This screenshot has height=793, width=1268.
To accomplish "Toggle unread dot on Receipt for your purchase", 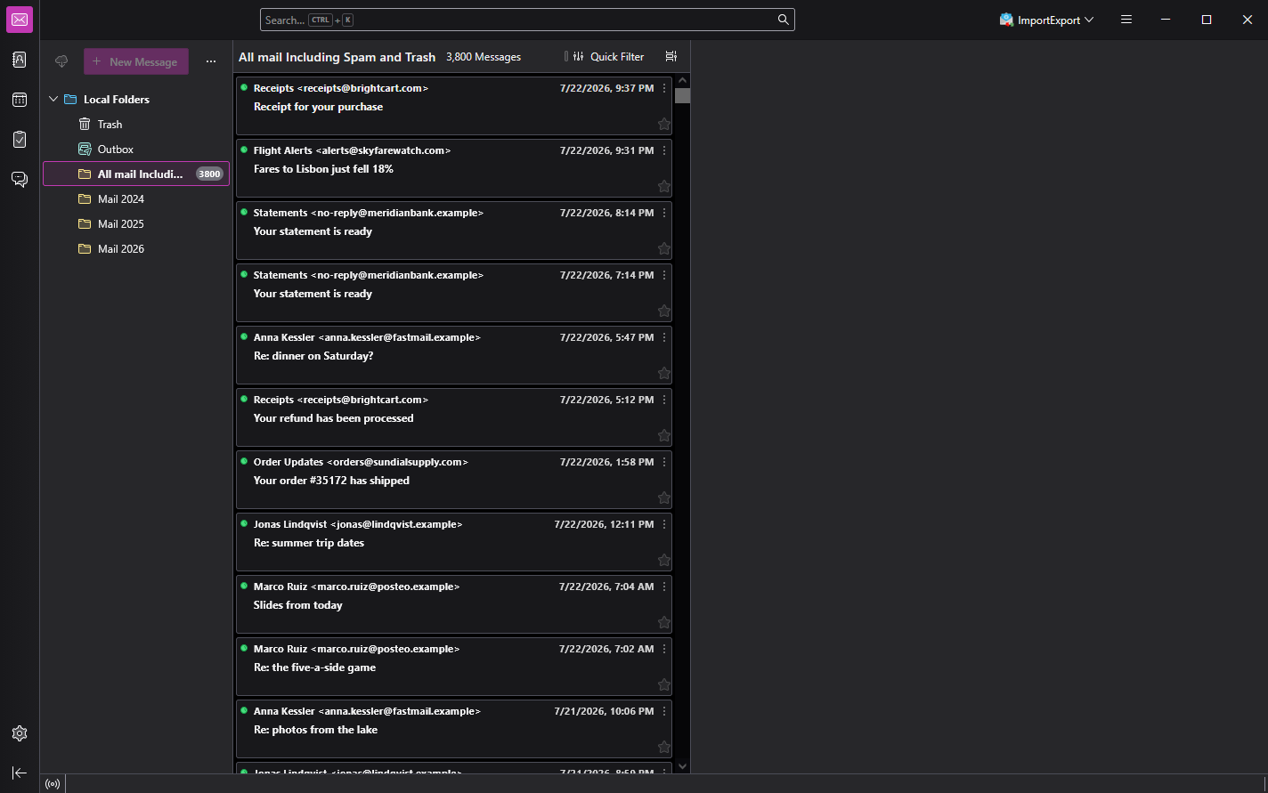I will pyautogui.click(x=244, y=87).
